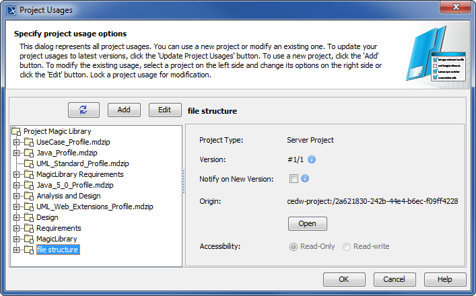Click the Design project icon in tree

[x=28, y=217]
